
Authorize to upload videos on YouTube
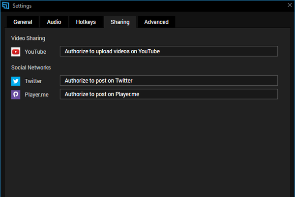(x=169, y=51)
